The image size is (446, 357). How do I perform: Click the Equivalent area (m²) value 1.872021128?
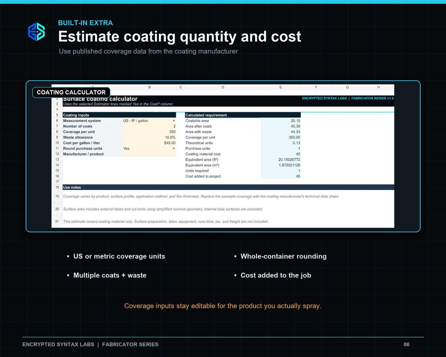[x=281, y=165]
